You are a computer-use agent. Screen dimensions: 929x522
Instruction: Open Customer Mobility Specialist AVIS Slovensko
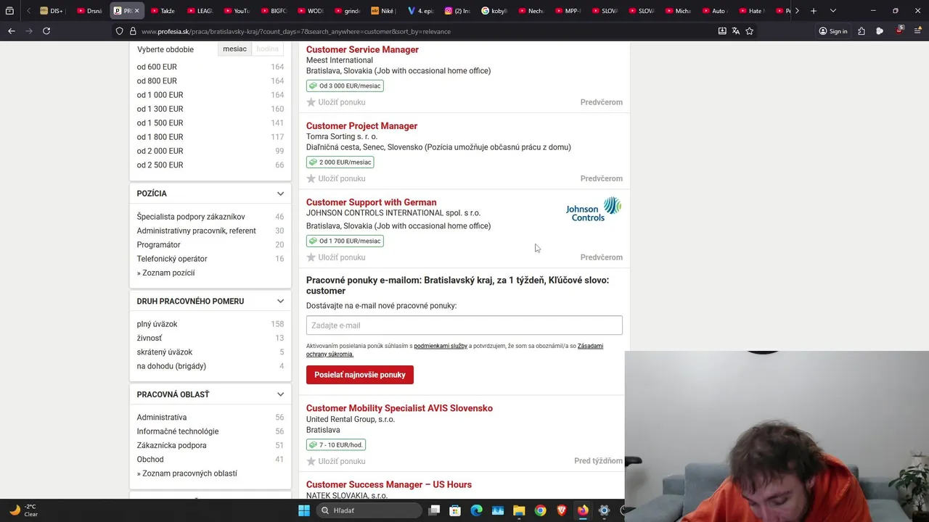click(399, 408)
